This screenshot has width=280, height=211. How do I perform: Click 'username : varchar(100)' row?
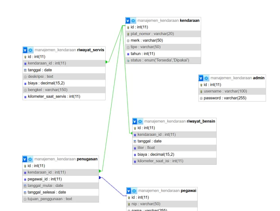tap(232, 91)
